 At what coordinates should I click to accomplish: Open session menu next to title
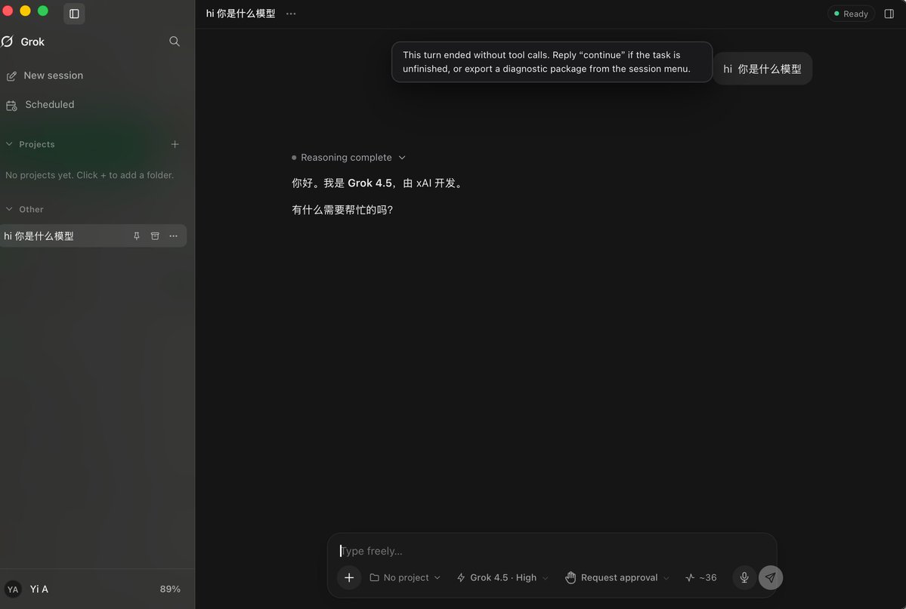[291, 14]
